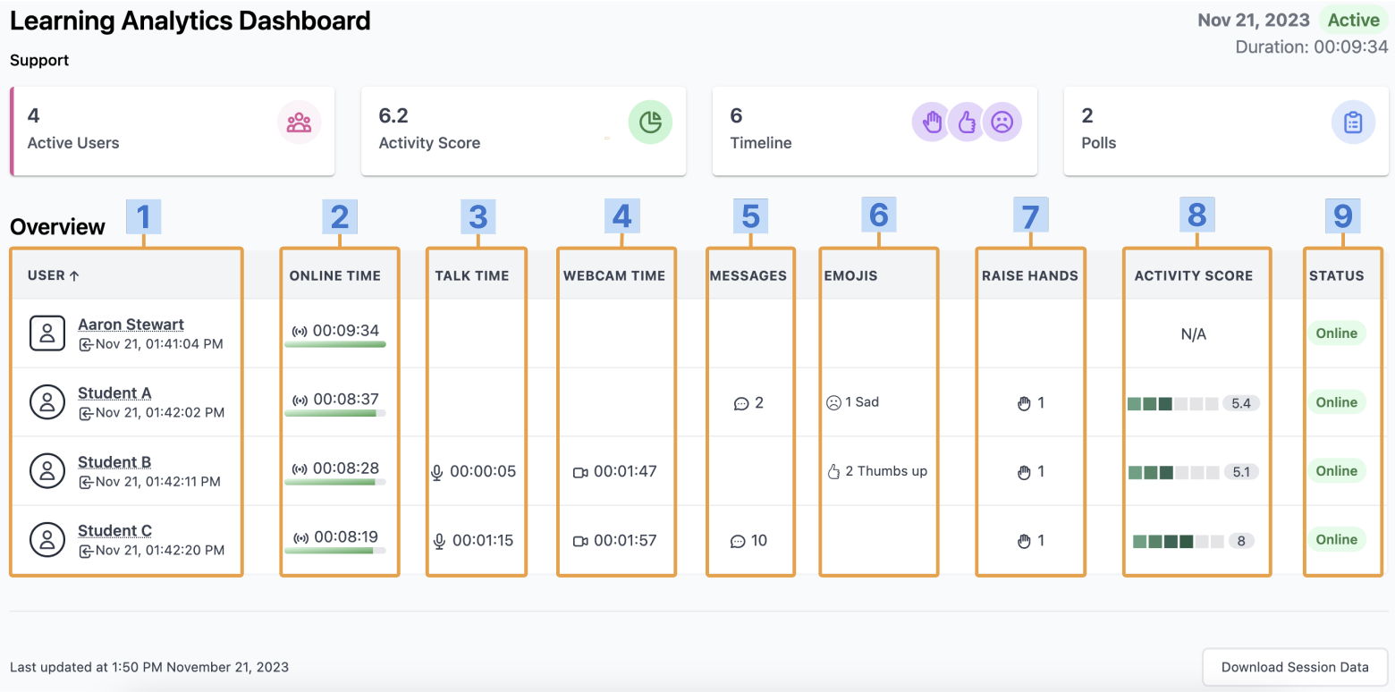
Task: Click Student A's messages chat bubble icon
Action: pyautogui.click(x=740, y=403)
